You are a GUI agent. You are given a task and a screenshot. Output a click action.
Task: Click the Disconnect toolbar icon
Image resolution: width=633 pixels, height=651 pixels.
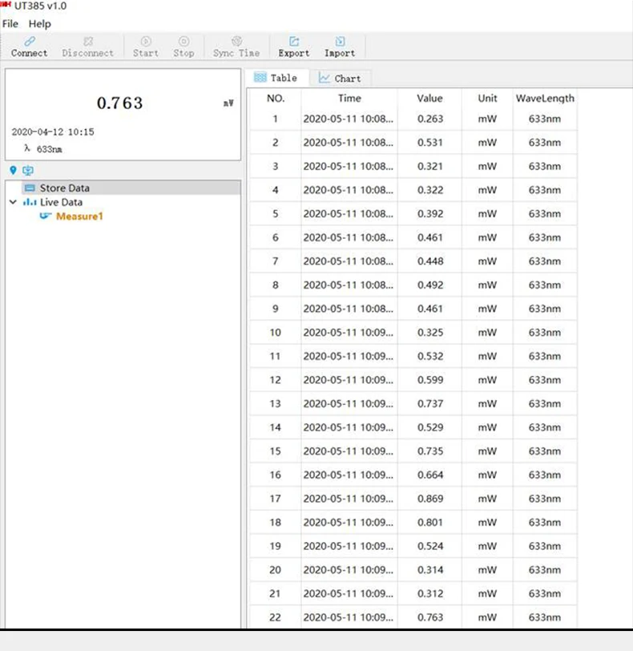click(x=88, y=41)
